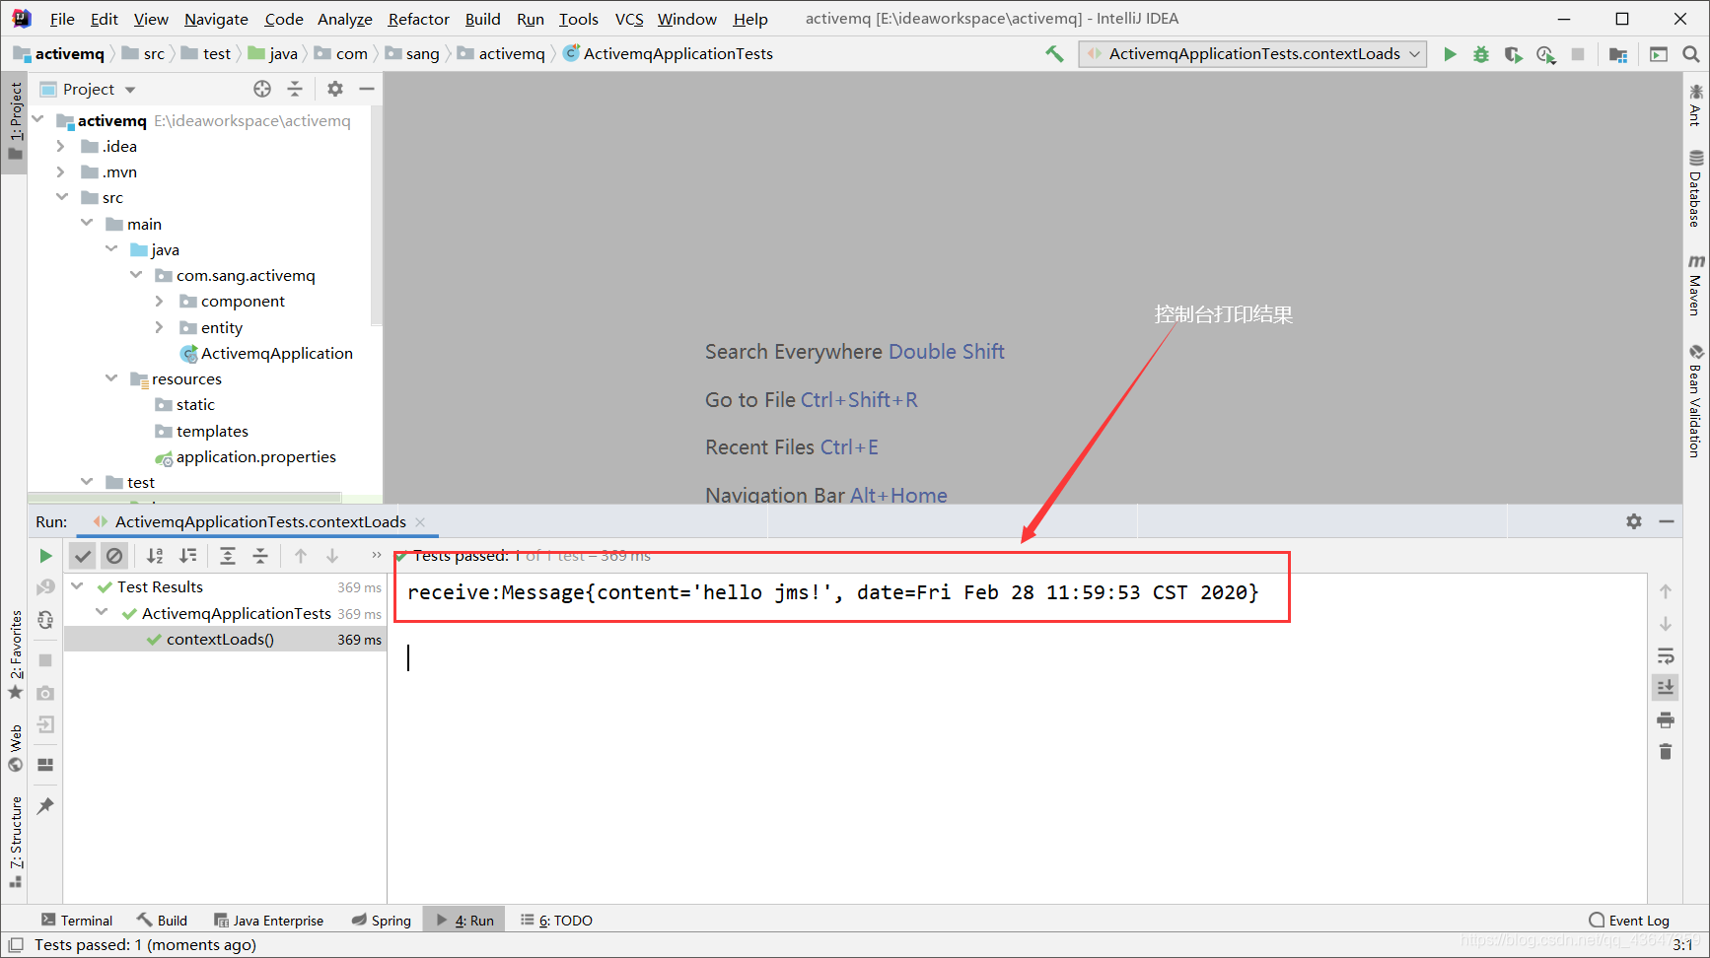
Task: Open the Structure side tab
Action: pos(16,842)
